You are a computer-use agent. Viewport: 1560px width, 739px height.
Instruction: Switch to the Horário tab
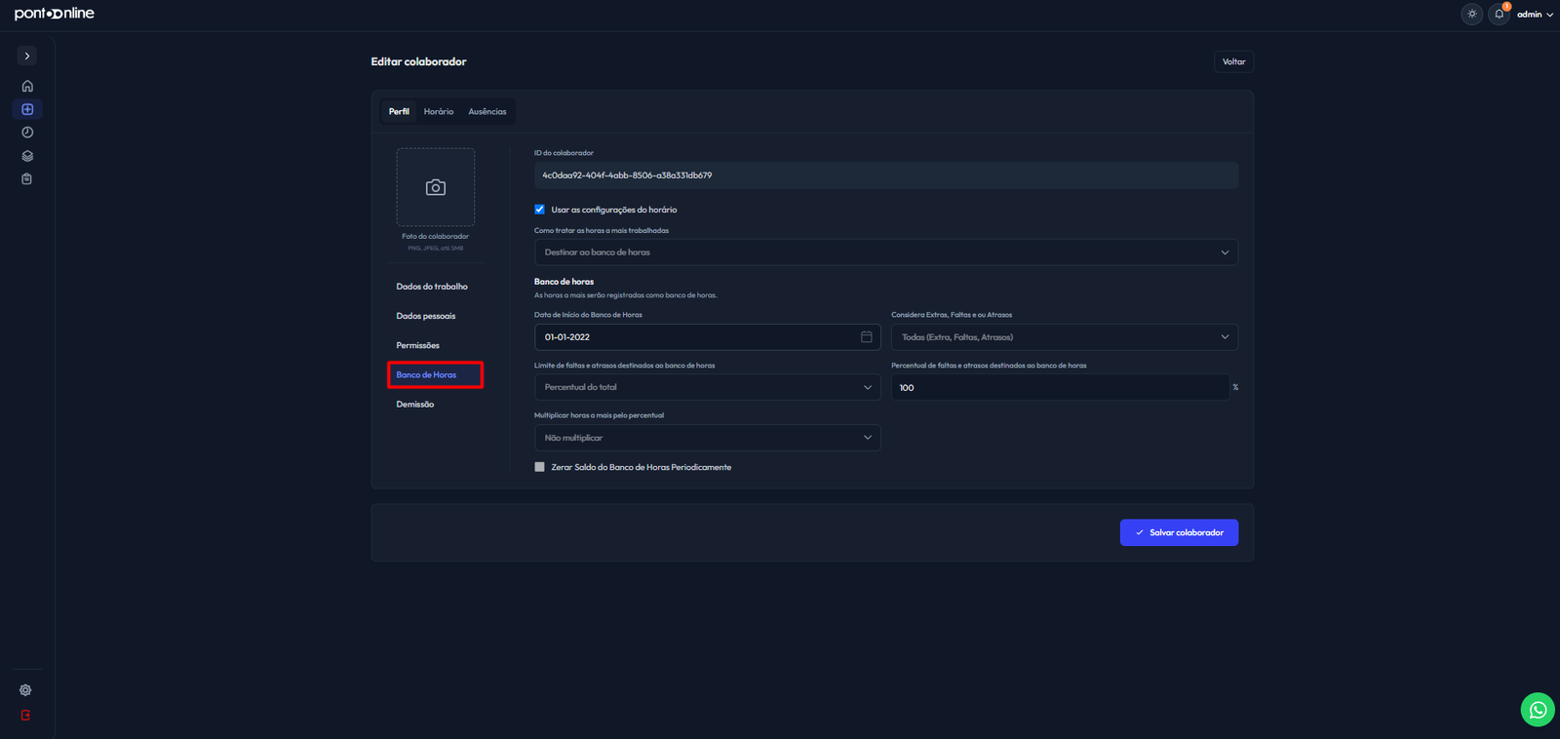coord(439,111)
